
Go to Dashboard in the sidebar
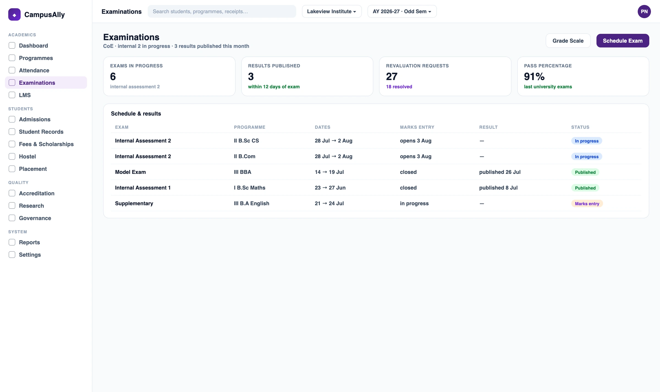pyautogui.click(x=46, y=46)
